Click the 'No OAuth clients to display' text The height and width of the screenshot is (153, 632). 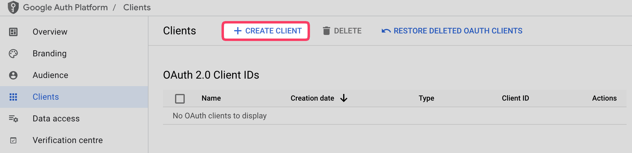[x=220, y=116]
